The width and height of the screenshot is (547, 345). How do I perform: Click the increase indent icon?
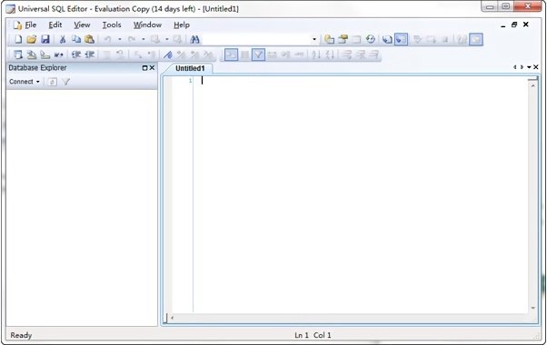click(76, 54)
